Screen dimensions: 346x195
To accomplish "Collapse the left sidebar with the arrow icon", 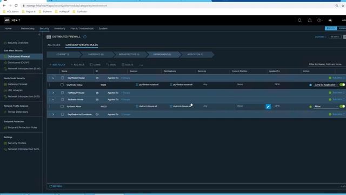I will [x=39, y=35].
